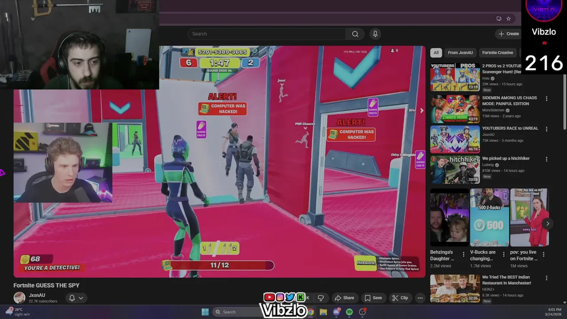Open Spotify from the taskbar

pos(350,312)
